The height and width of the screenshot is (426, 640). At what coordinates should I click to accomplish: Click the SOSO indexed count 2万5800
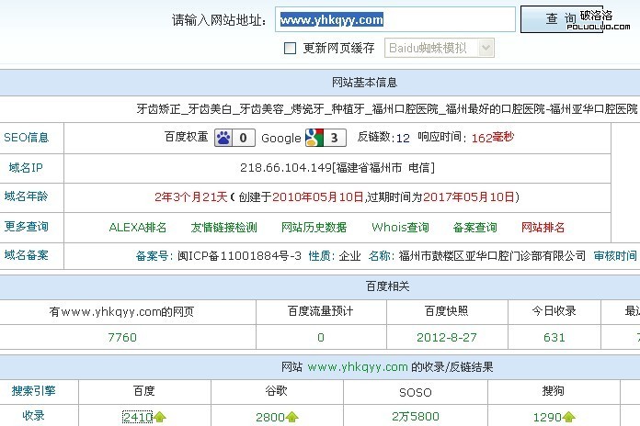coord(416,417)
